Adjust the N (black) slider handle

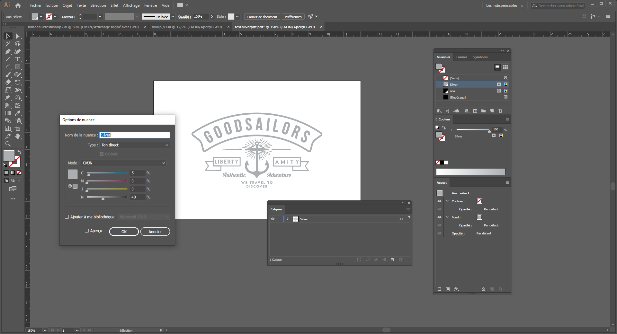(x=103, y=198)
